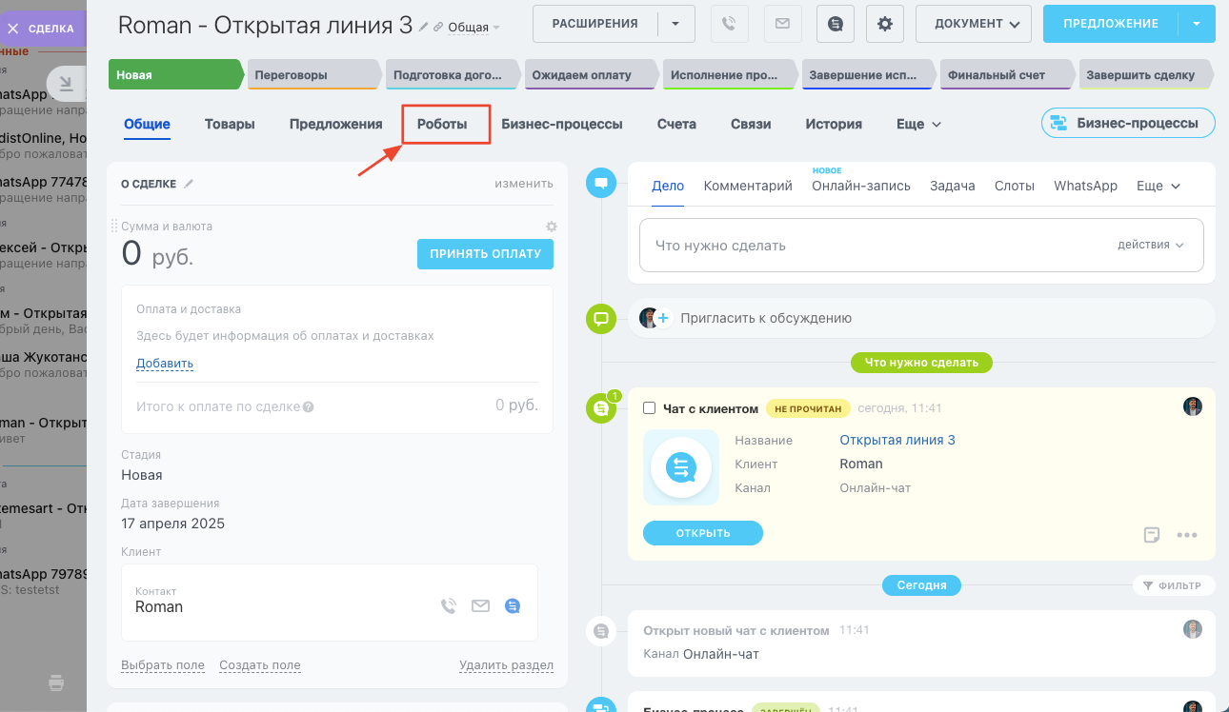
Task: Click help icon near Итого к оплате
Action: (x=308, y=407)
